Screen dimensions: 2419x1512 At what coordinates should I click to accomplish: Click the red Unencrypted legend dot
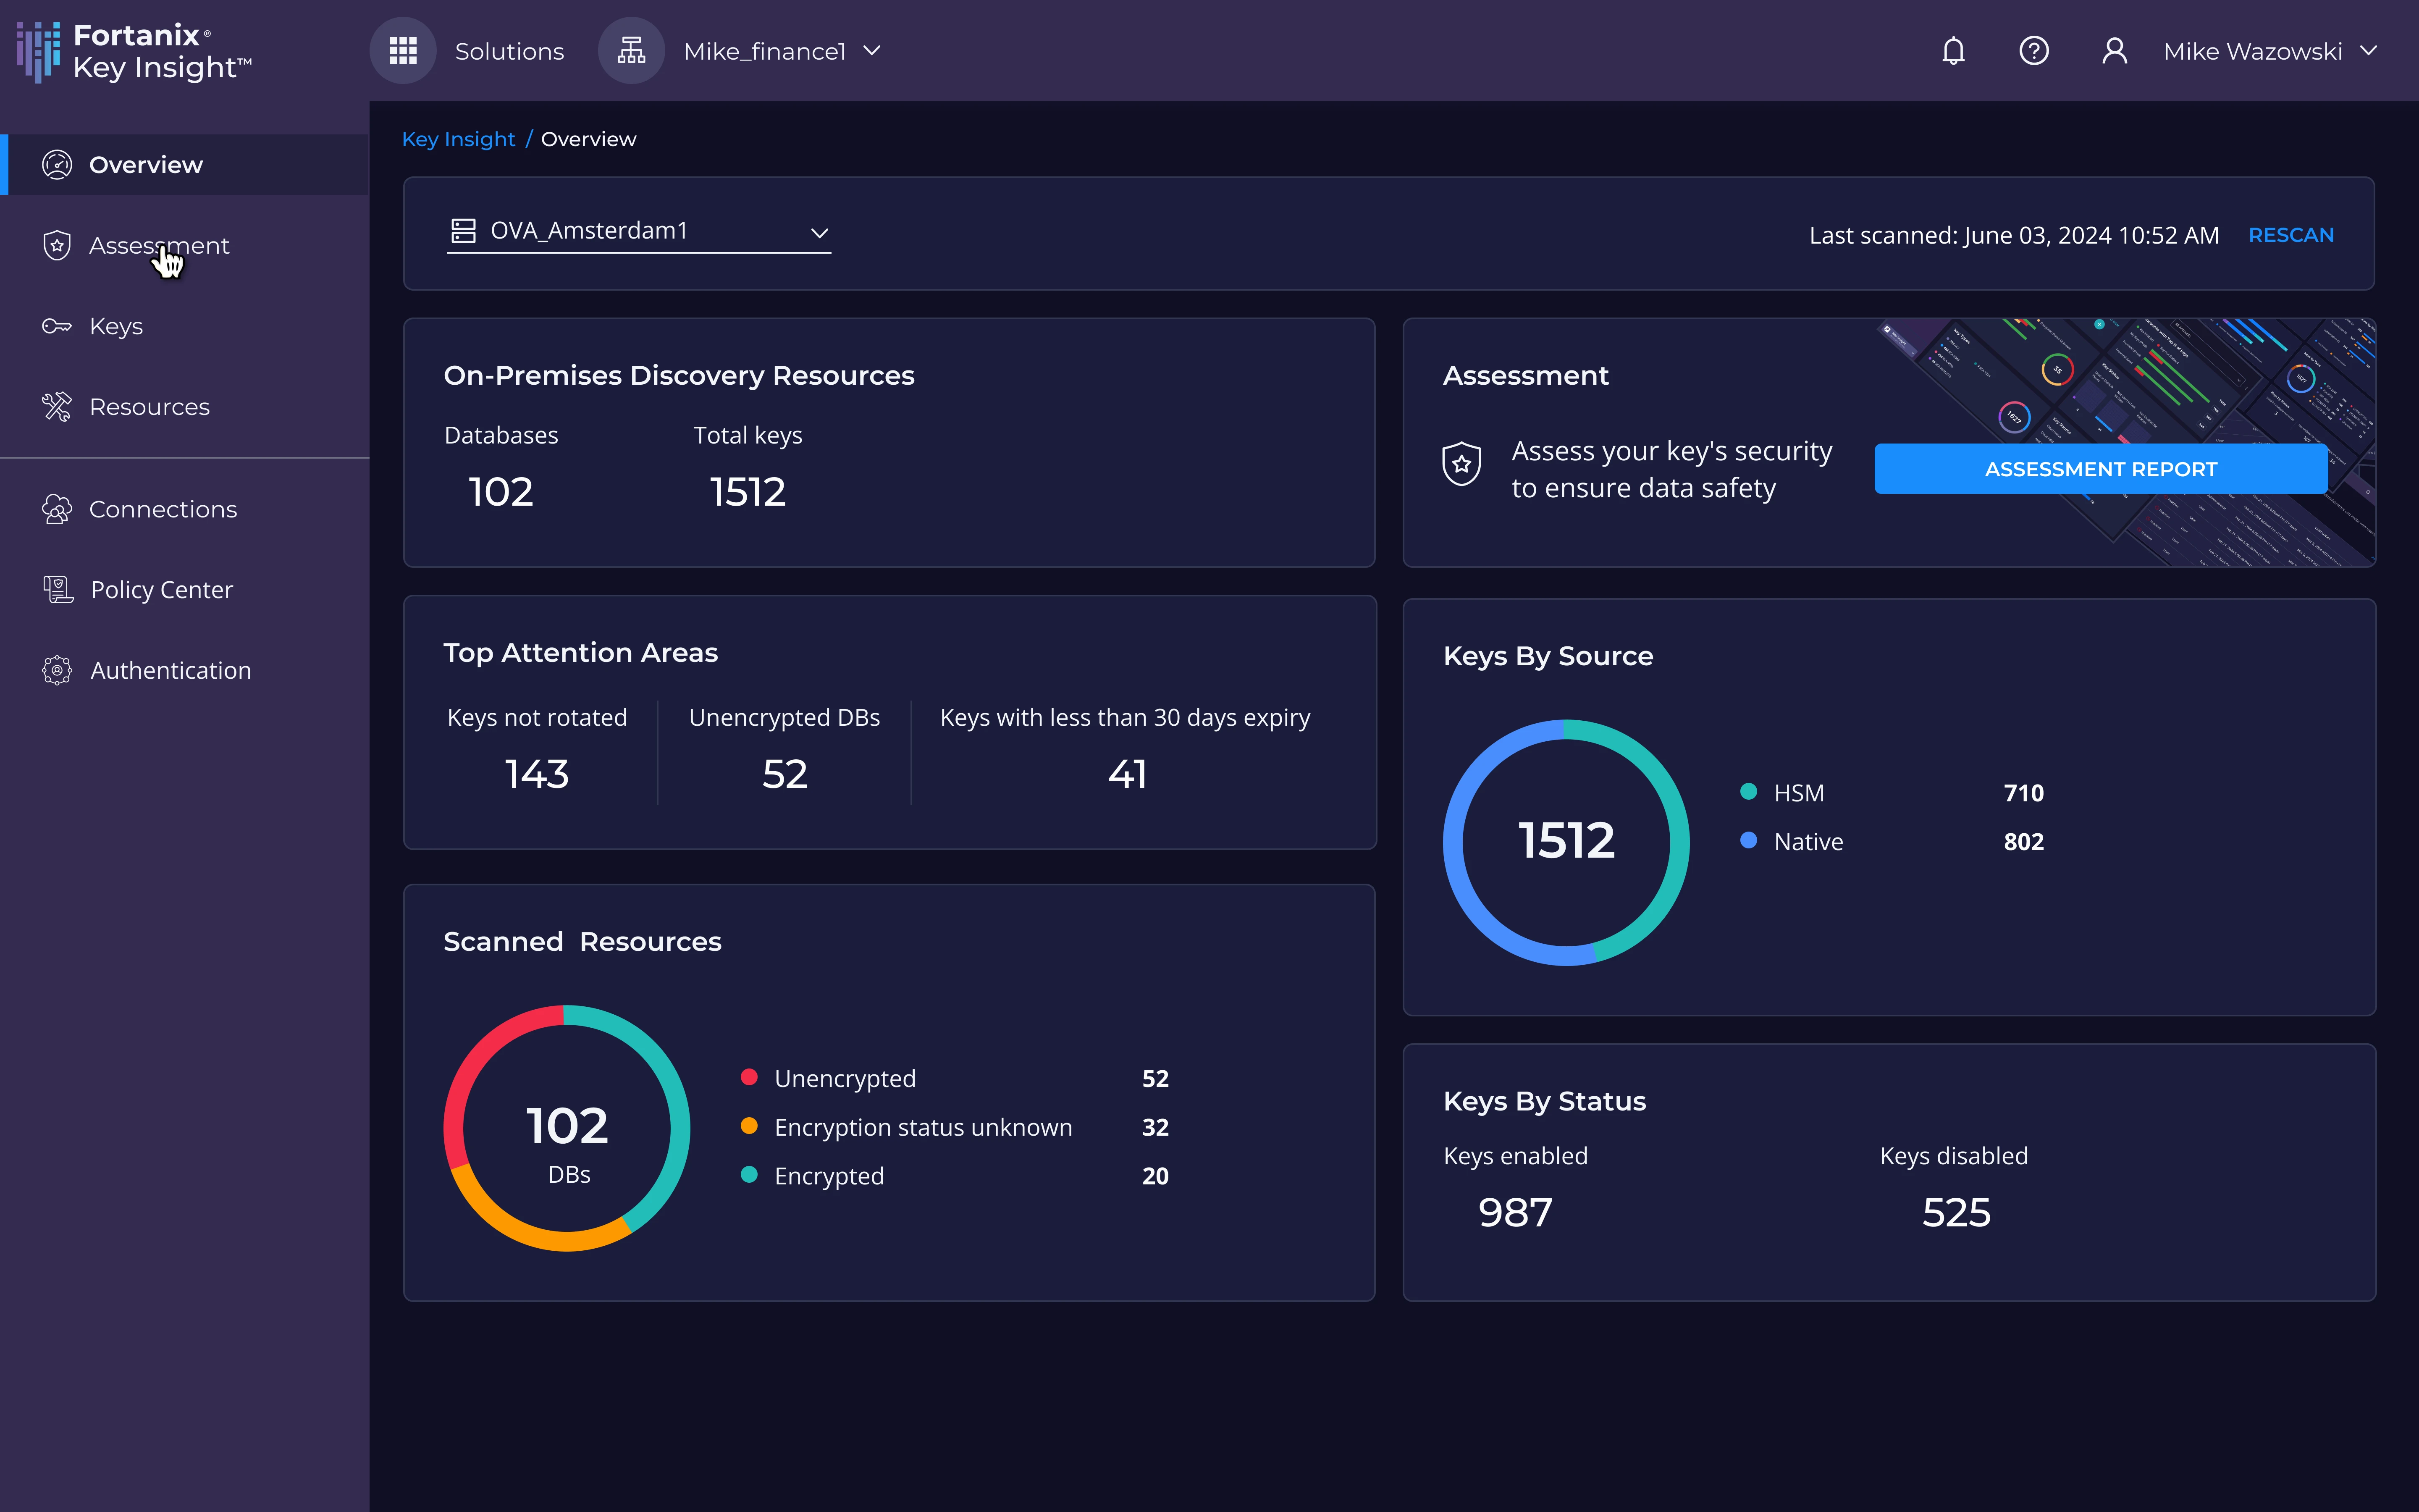[x=749, y=1077]
